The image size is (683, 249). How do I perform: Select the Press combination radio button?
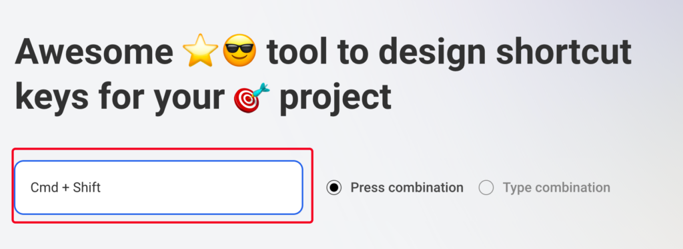(333, 188)
